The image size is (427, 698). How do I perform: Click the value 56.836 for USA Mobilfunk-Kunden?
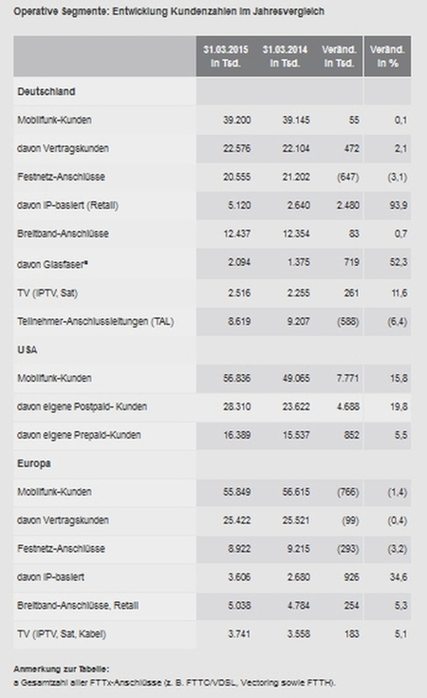(x=237, y=378)
